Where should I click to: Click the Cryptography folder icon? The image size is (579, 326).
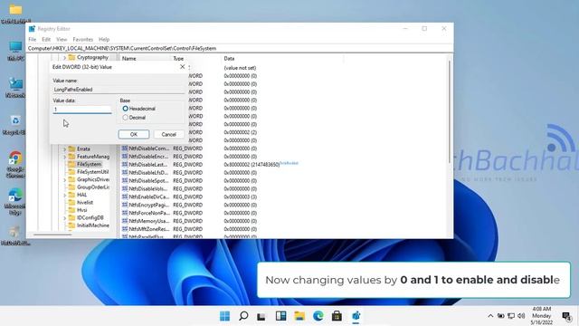(71, 57)
